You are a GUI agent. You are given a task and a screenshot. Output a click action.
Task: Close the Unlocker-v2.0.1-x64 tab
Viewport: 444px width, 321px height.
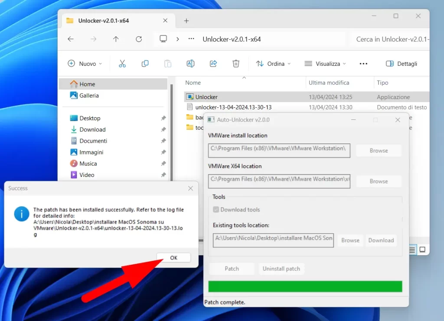click(x=165, y=21)
